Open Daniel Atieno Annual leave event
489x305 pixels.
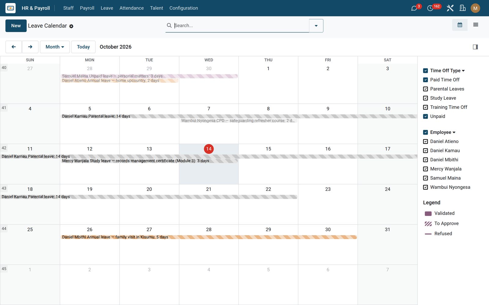click(119, 81)
